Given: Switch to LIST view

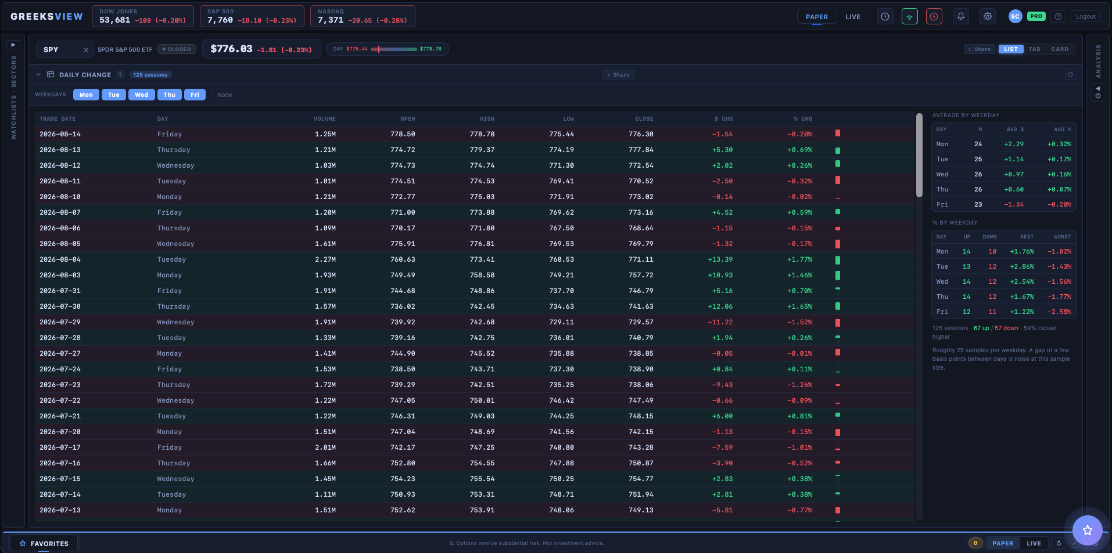Looking at the screenshot, I should tap(1011, 49).
